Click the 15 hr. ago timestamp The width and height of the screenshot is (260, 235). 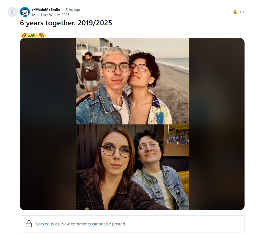72,10
